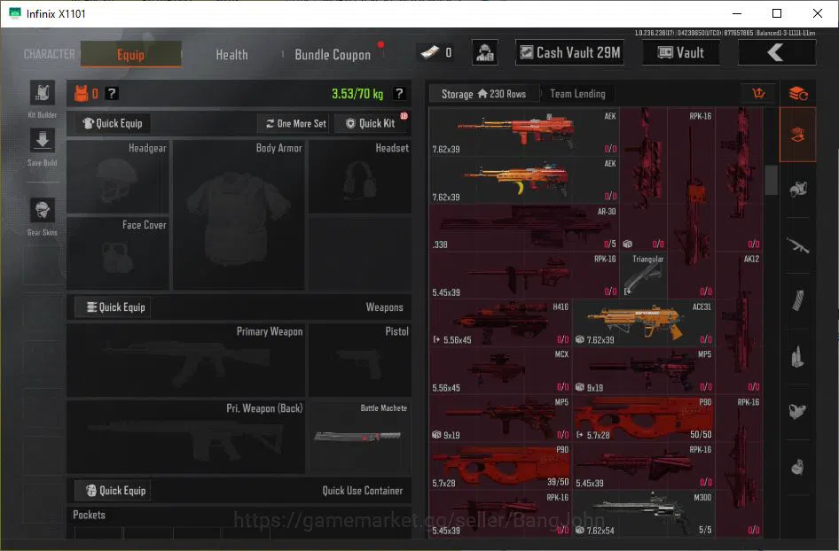Screen dimensions: 839x551
Task: Select the vertical AK12 weapon
Action: 739,322
